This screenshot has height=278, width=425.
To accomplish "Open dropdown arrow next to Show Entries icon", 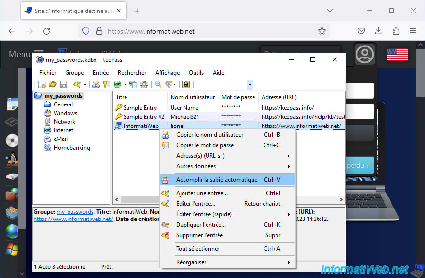I will 174,85.
